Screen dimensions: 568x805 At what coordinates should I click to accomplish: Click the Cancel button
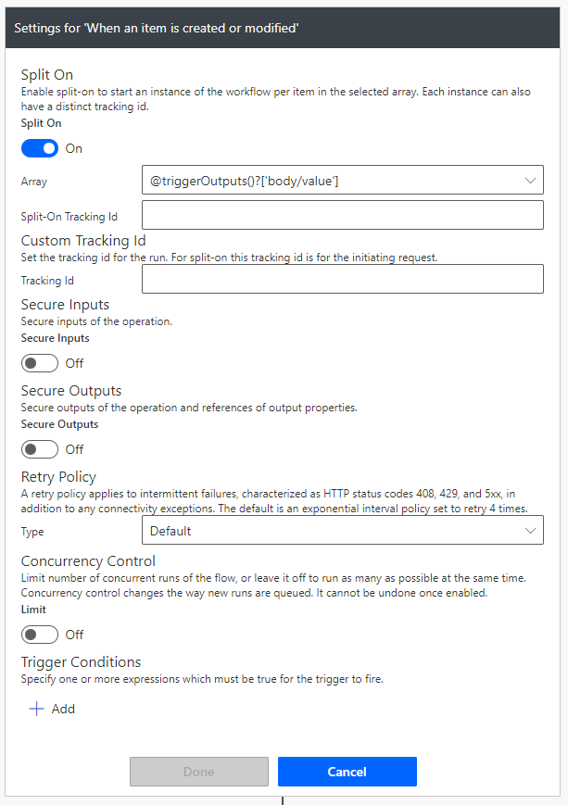click(x=347, y=772)
